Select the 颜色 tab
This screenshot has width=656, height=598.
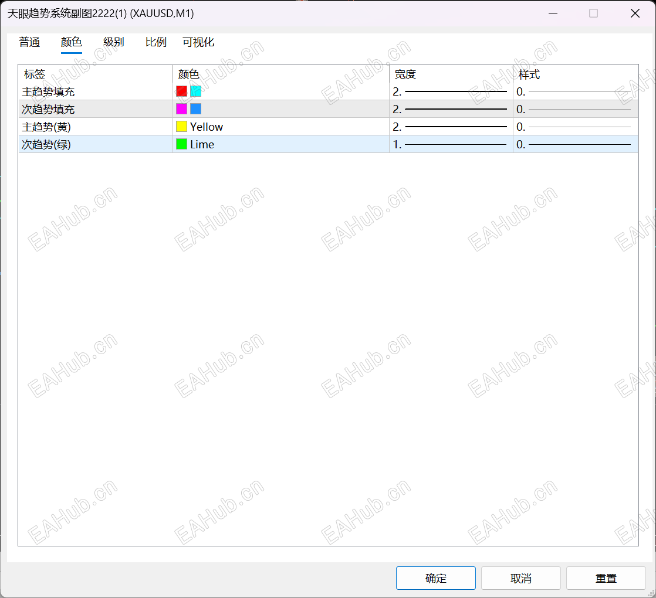coord(71,42)
